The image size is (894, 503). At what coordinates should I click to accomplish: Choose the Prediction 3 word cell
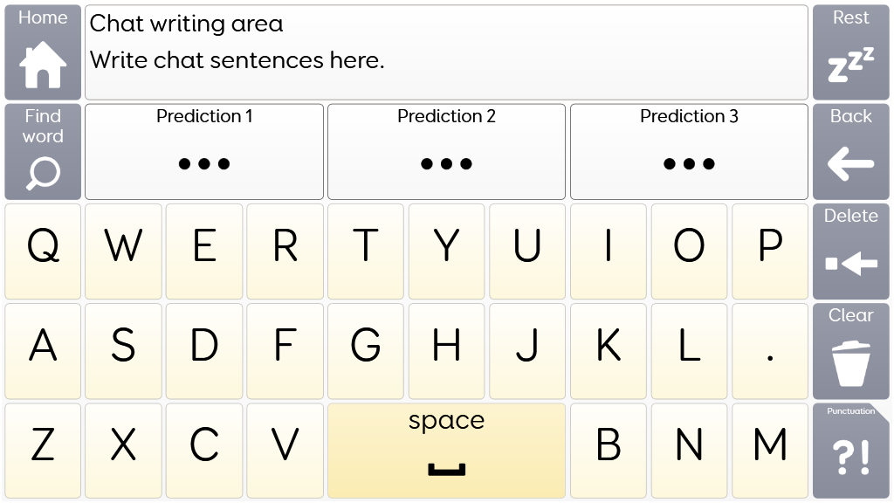click(689, 152)
